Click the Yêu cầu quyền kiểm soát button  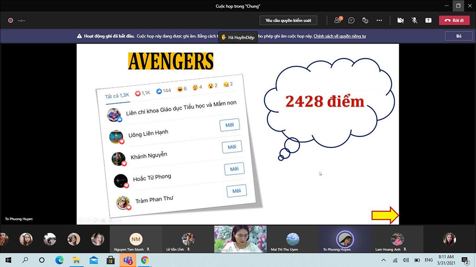pyautogui.click(x=288, y=20)
